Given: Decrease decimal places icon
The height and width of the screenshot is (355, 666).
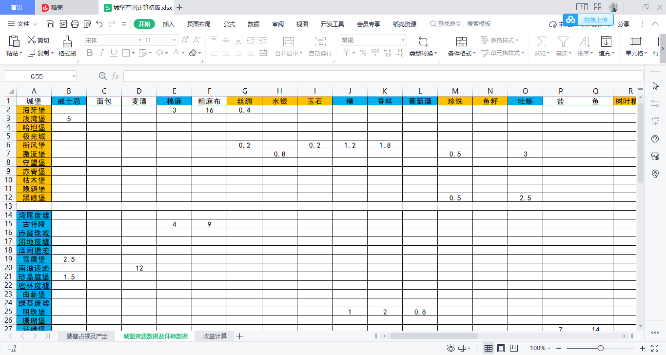Looking at the screenshot, I should point(399,53).
